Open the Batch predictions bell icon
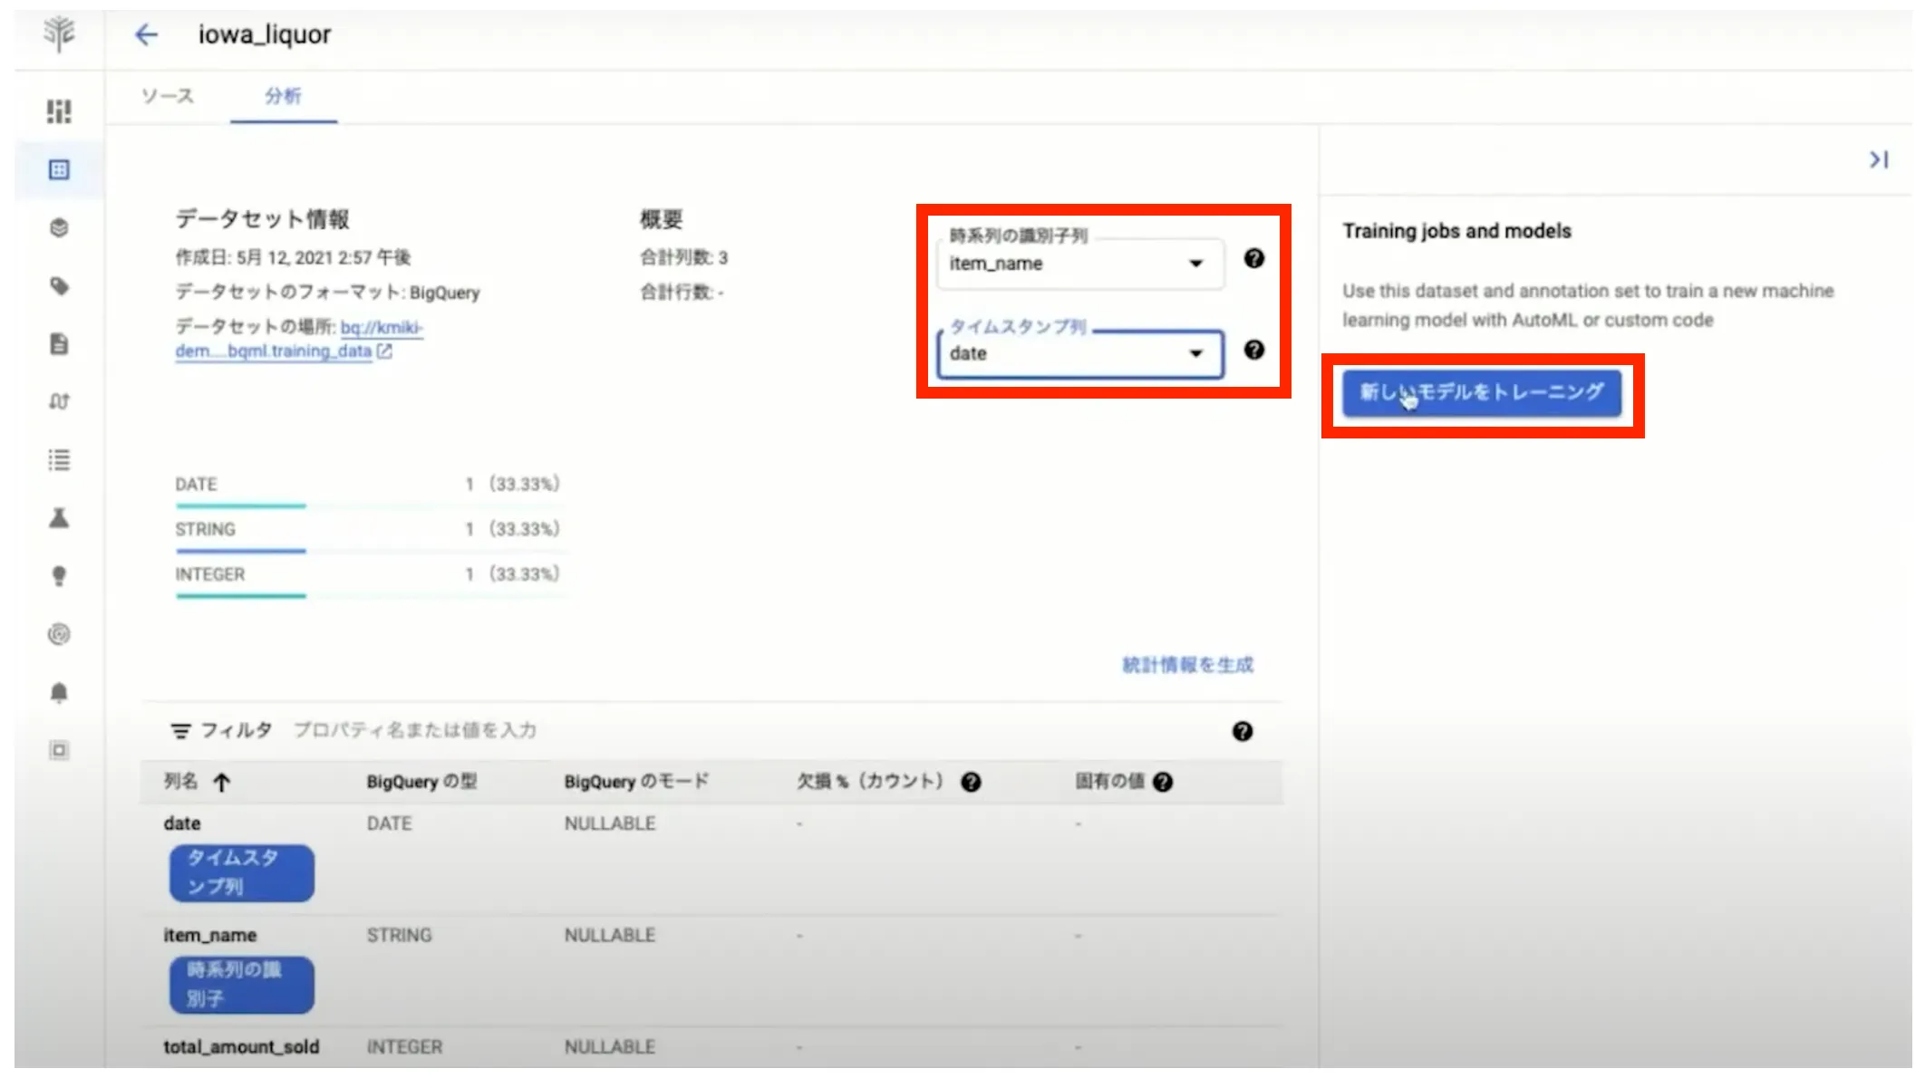1925x1078 pixels. click(59, 693)
